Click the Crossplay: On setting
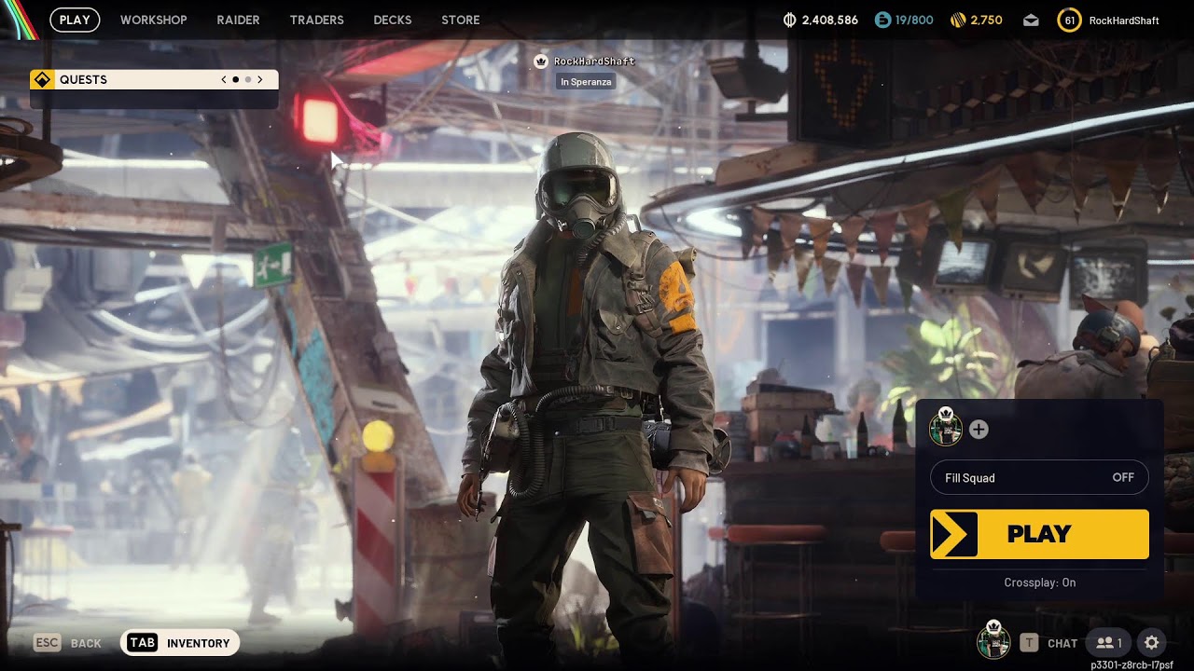Screen dimensions: 1194x671 coord(1039,582)
